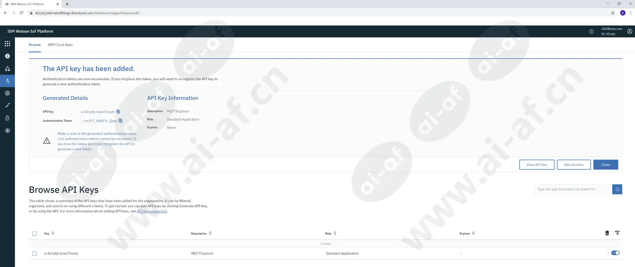
Task: Switch to the Browse tab
Action: point(35,45)
